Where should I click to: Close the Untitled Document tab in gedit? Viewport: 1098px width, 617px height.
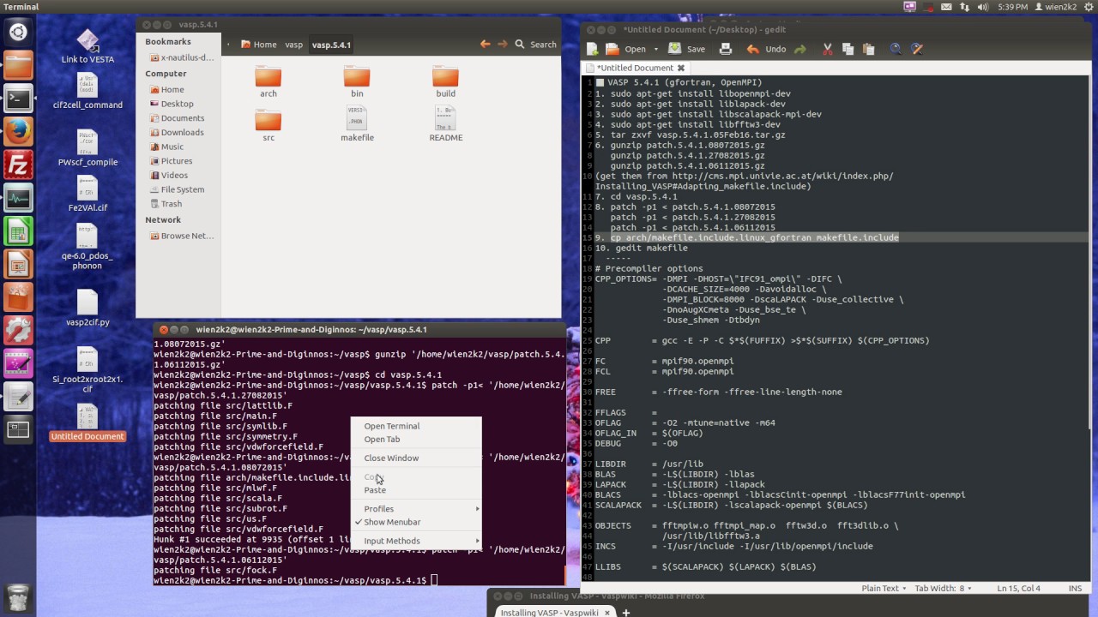[x=681, y=68]
